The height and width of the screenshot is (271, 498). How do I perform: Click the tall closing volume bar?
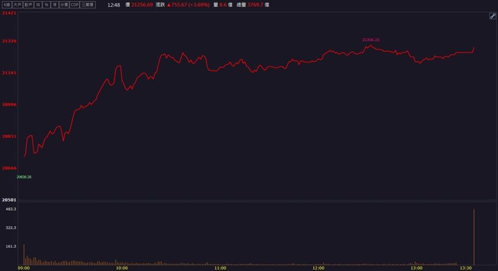tap(474, 237)
